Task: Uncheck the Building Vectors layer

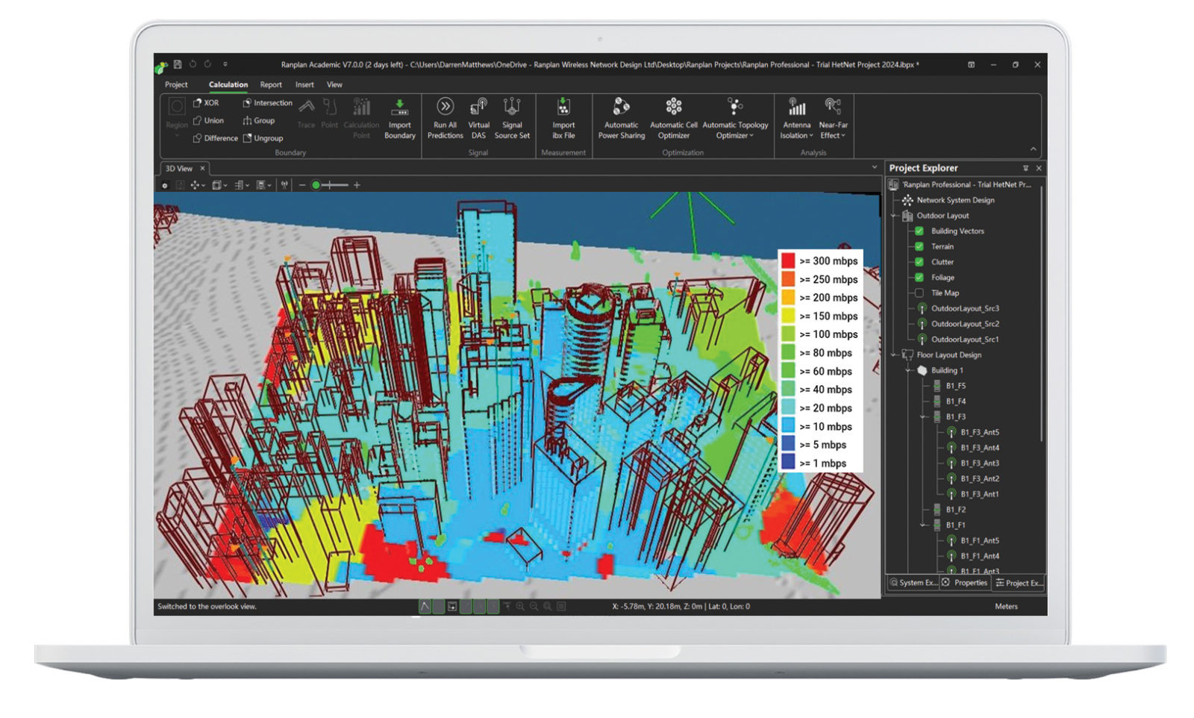Action: (x=919, y=231)
